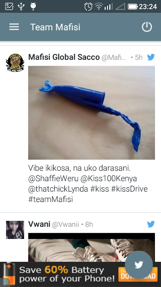Tap the @Kiss100Kenya mention
This screenshot has width=161, height=287.
click(x=109, y=179)
